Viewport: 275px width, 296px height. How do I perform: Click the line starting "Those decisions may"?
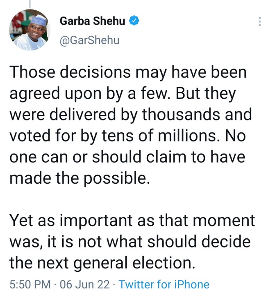click(x=128, y=73)
